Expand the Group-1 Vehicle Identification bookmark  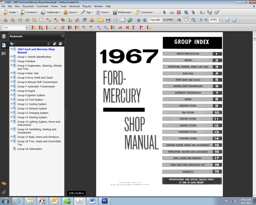click(x=12, y=56)
